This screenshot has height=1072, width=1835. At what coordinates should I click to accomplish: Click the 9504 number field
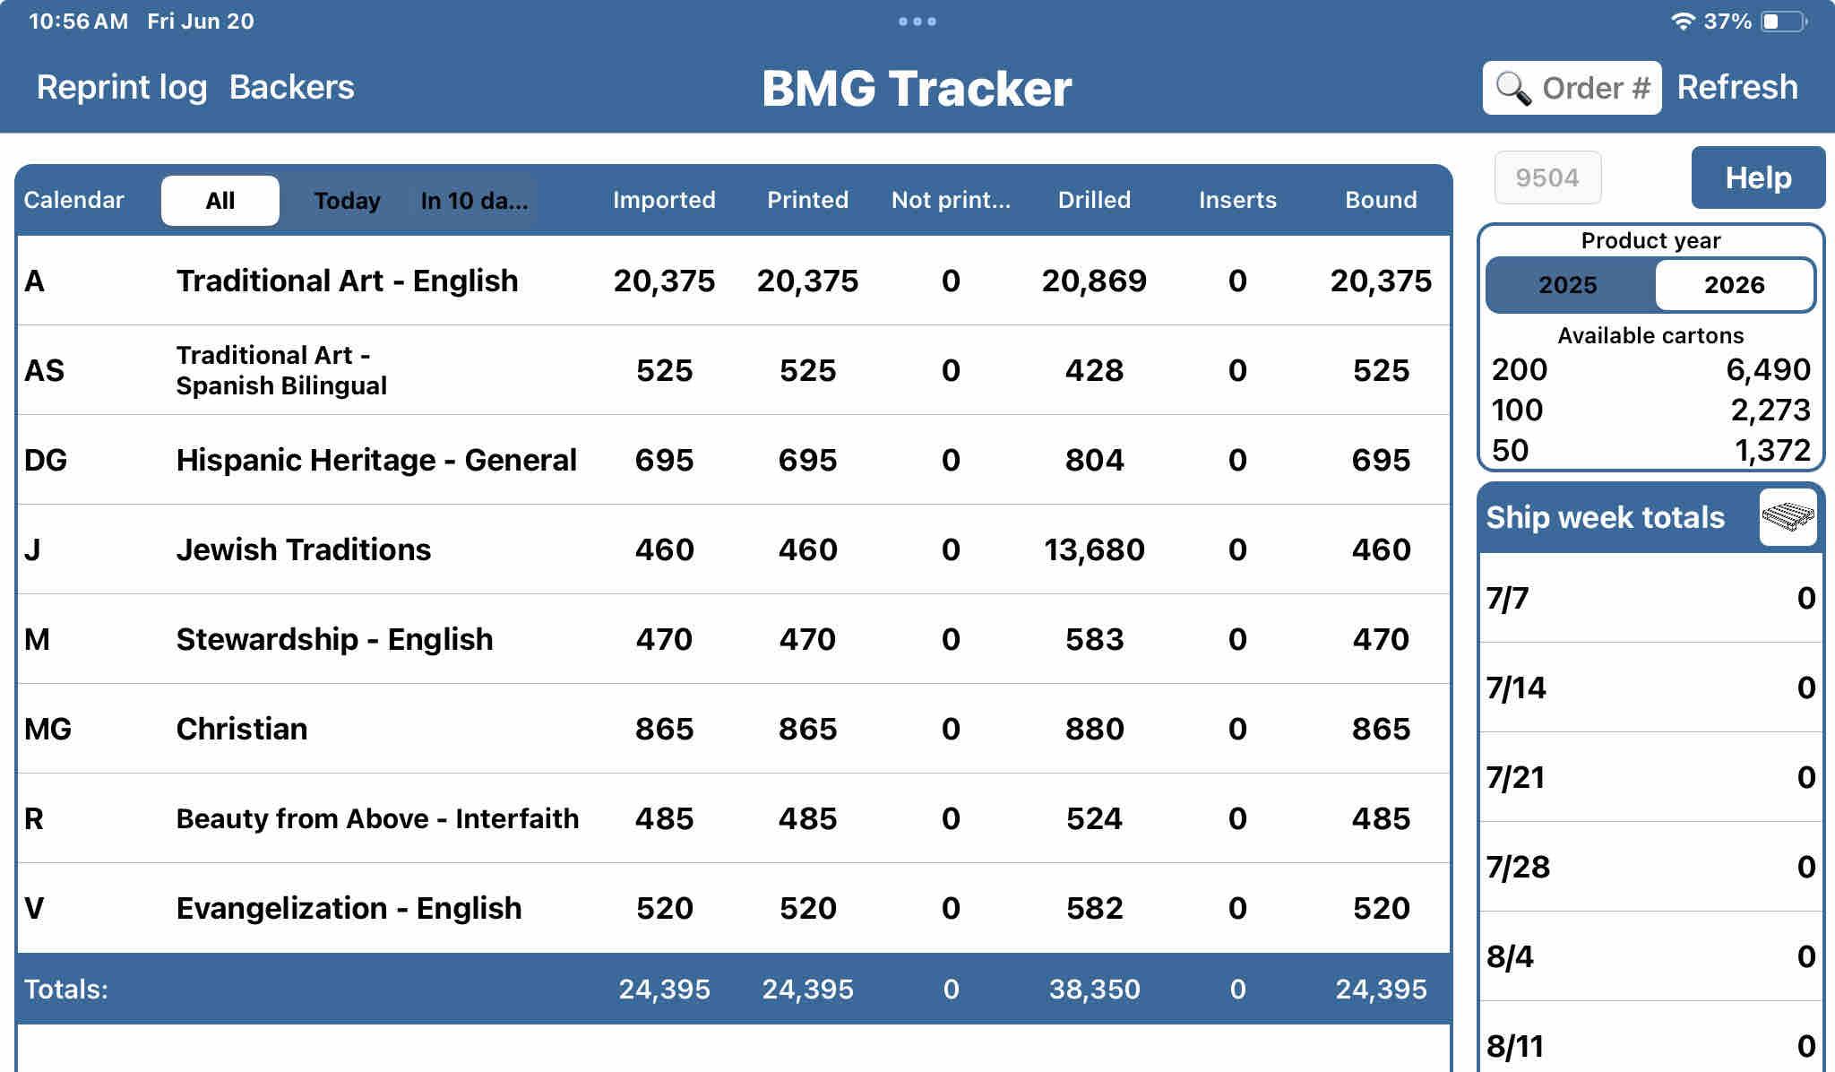(1546, 177)
